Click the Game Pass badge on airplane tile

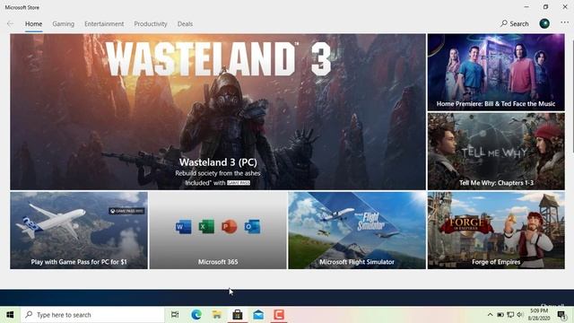tap(126, 211)
